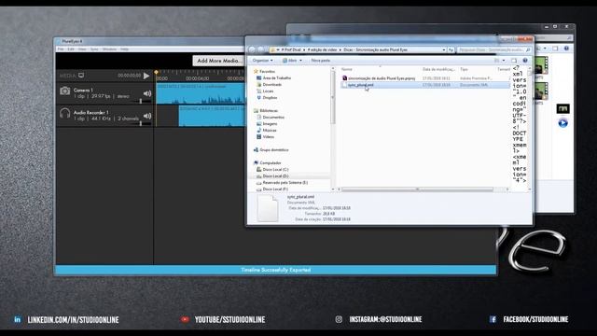Click the address bar refresh button

(451, 49)
